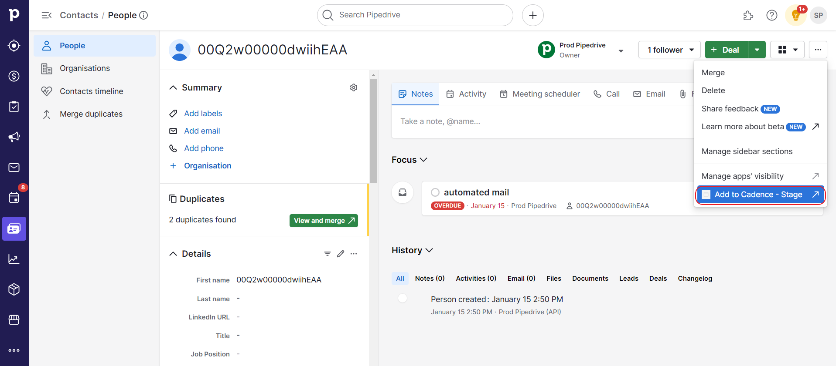Screen dimensions: 836x366
Task: Collapse the Focus section
Action: point(423,160)
